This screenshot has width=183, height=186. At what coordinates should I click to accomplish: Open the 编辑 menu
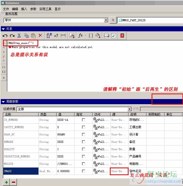(x=15, y=9)
